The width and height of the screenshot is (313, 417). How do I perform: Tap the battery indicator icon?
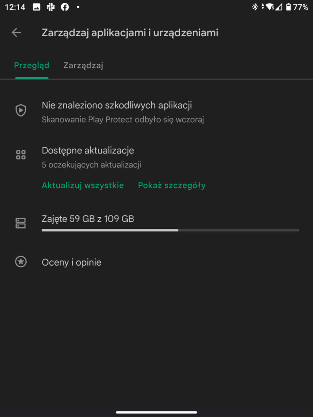coord(288,7)
